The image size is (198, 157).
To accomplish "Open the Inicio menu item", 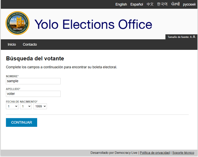I will (12, 44).
